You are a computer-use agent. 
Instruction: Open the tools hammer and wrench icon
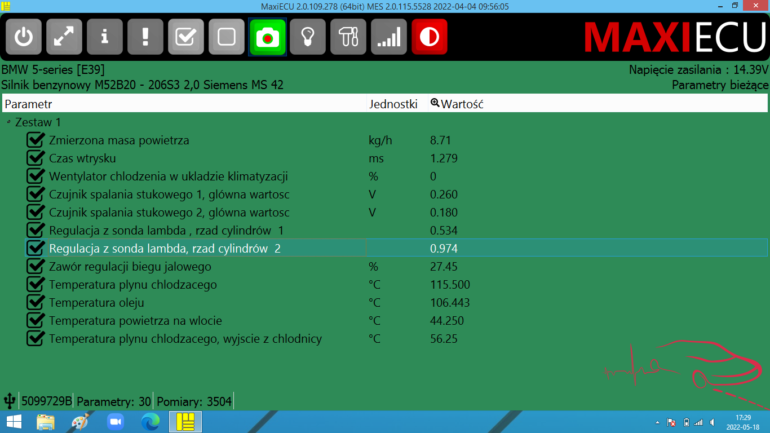tap(348, 37)
